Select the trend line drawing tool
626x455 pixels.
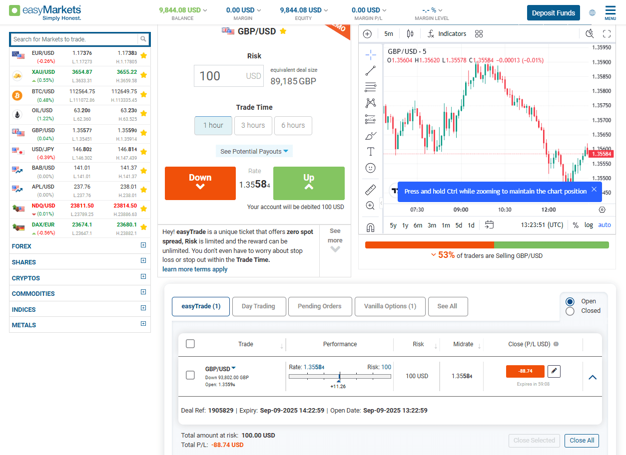(x=370, y=71)
